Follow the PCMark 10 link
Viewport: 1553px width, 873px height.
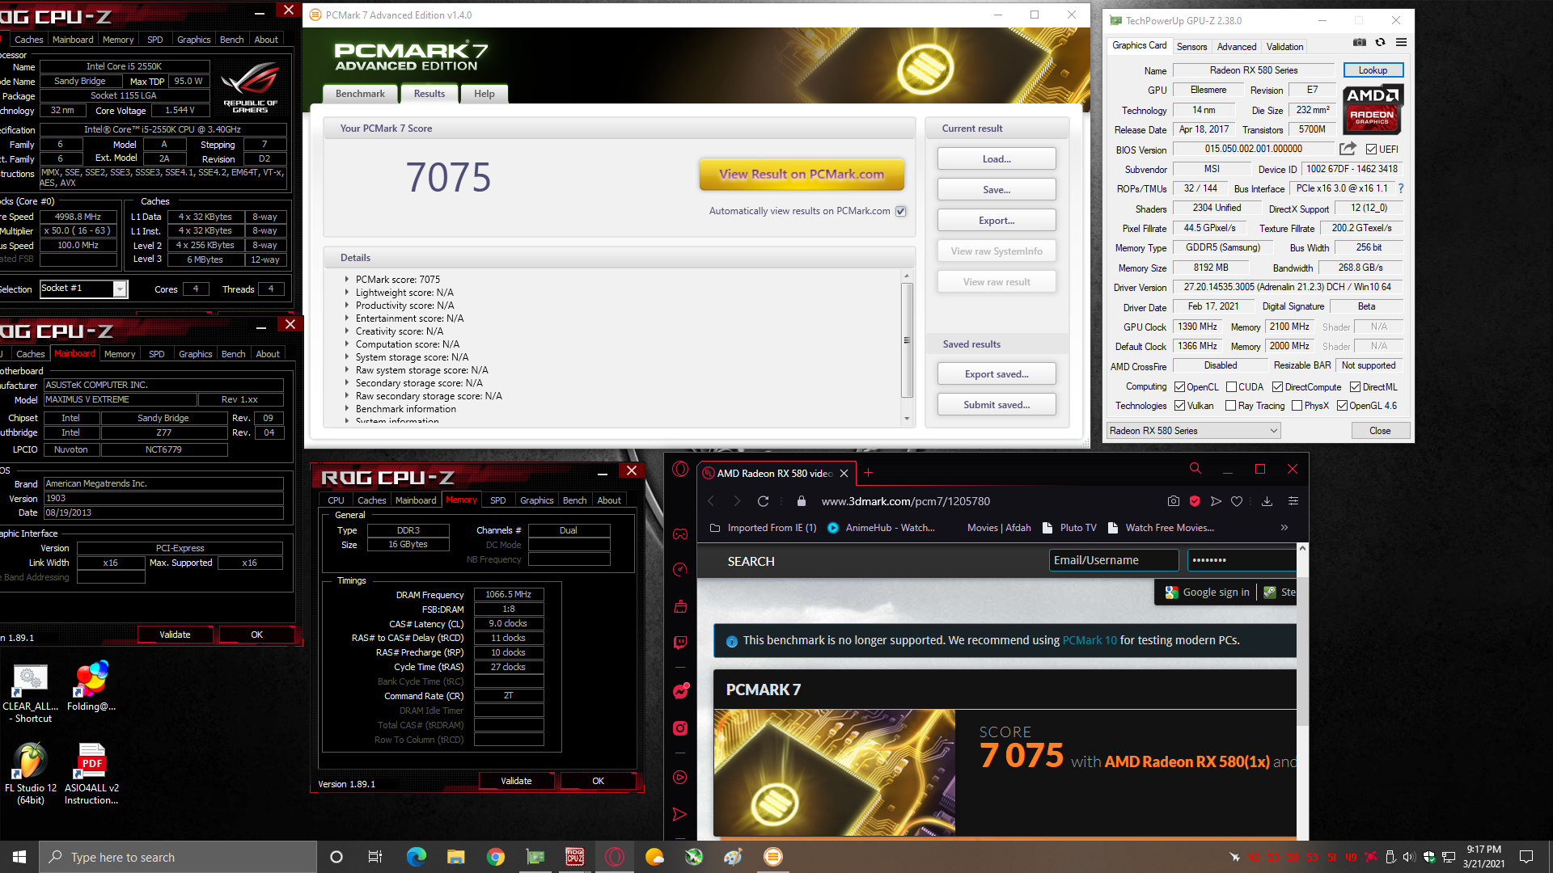pyautogui.click(x=1090, y=640)
